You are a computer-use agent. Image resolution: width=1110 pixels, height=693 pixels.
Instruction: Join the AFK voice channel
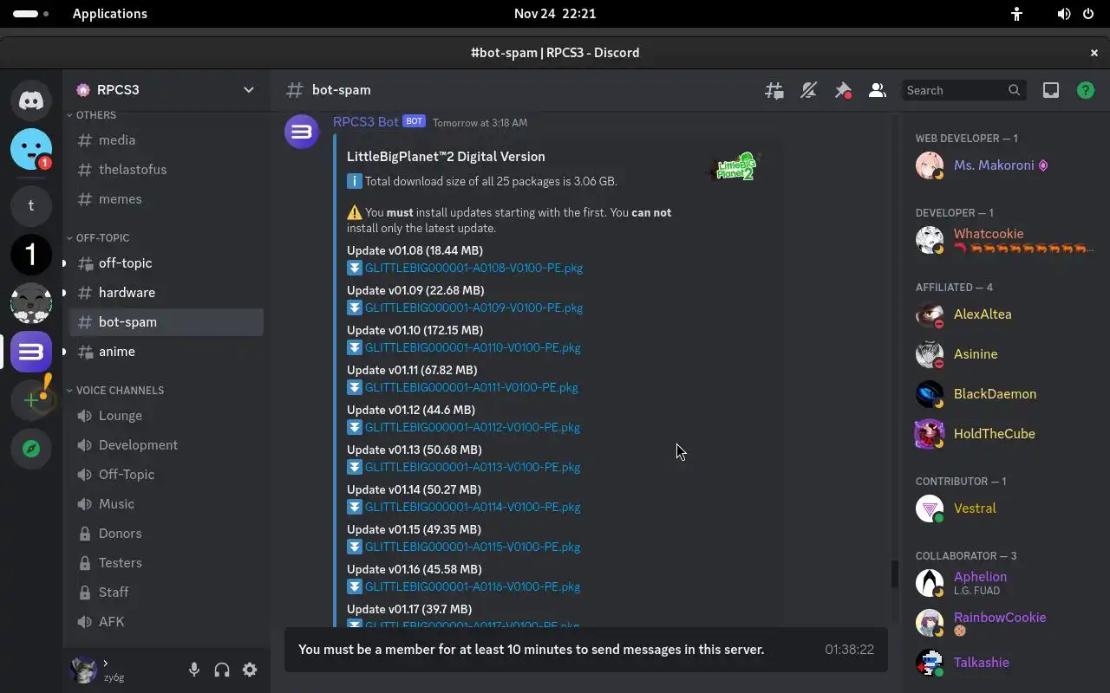(x=166, y=622)
